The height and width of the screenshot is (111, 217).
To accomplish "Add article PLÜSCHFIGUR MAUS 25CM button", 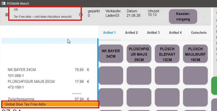I will click(139, 54).
